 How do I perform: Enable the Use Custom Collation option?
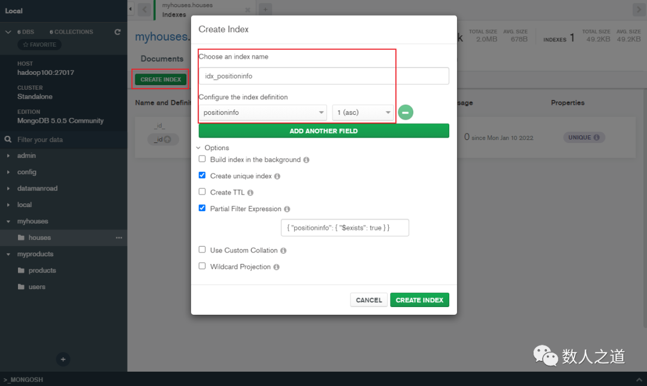(202, 250)
